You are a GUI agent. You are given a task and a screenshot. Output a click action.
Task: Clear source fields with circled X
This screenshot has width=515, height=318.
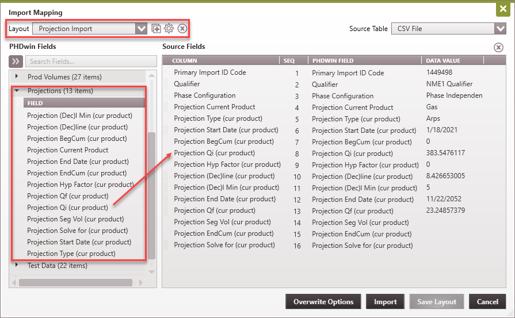point(498,47)
